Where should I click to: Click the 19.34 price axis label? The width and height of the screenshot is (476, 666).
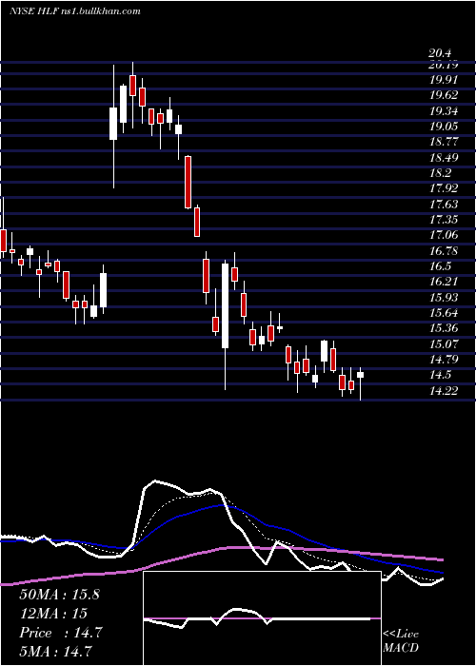coord(444,111)
